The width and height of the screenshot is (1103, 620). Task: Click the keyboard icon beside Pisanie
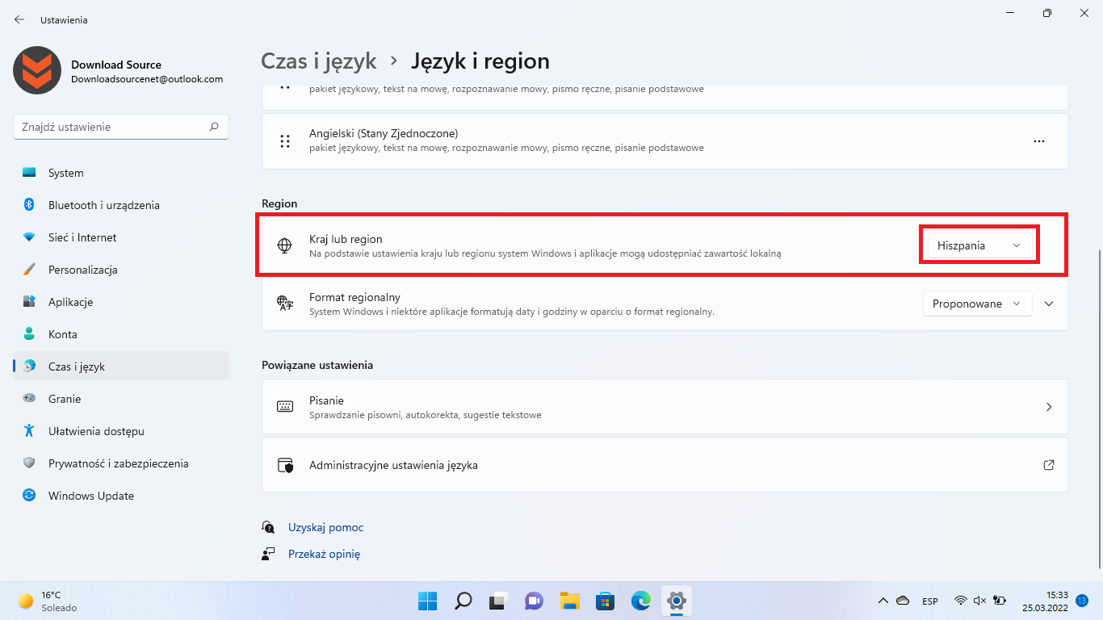285,407
